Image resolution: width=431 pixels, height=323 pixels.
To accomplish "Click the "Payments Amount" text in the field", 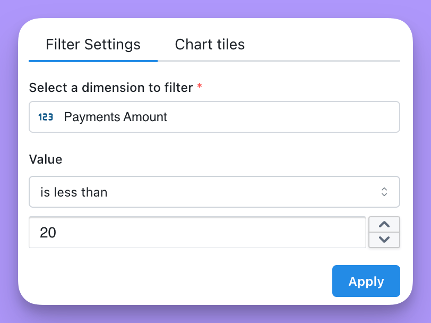I will 115,117.
